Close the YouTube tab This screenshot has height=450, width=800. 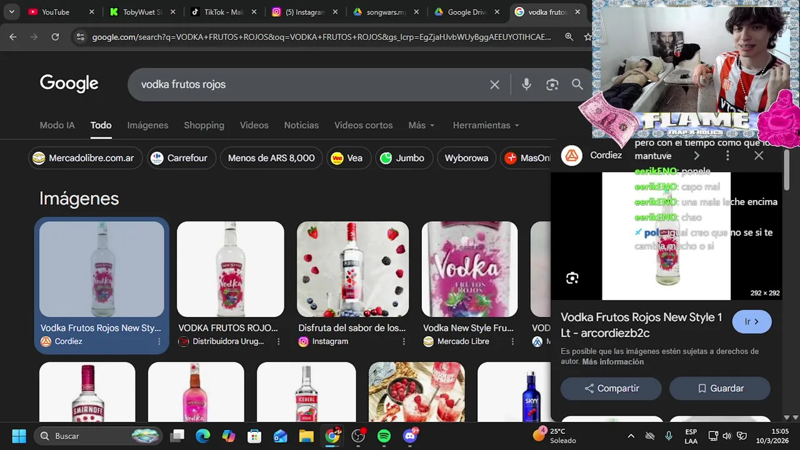[x=91, y=12]
